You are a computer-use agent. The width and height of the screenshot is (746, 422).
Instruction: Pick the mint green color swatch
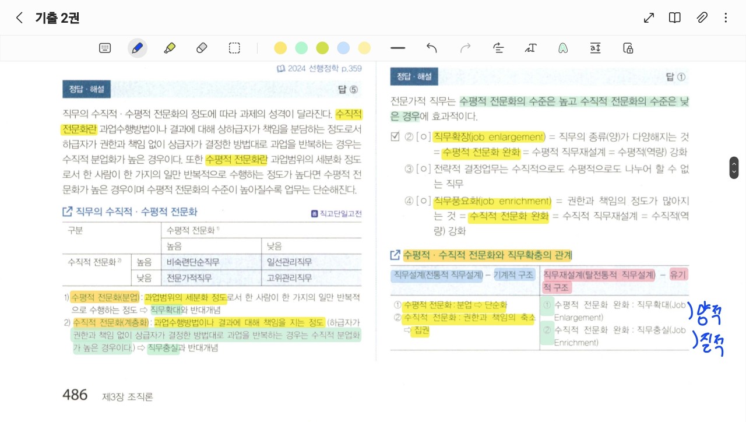[301, 48]
